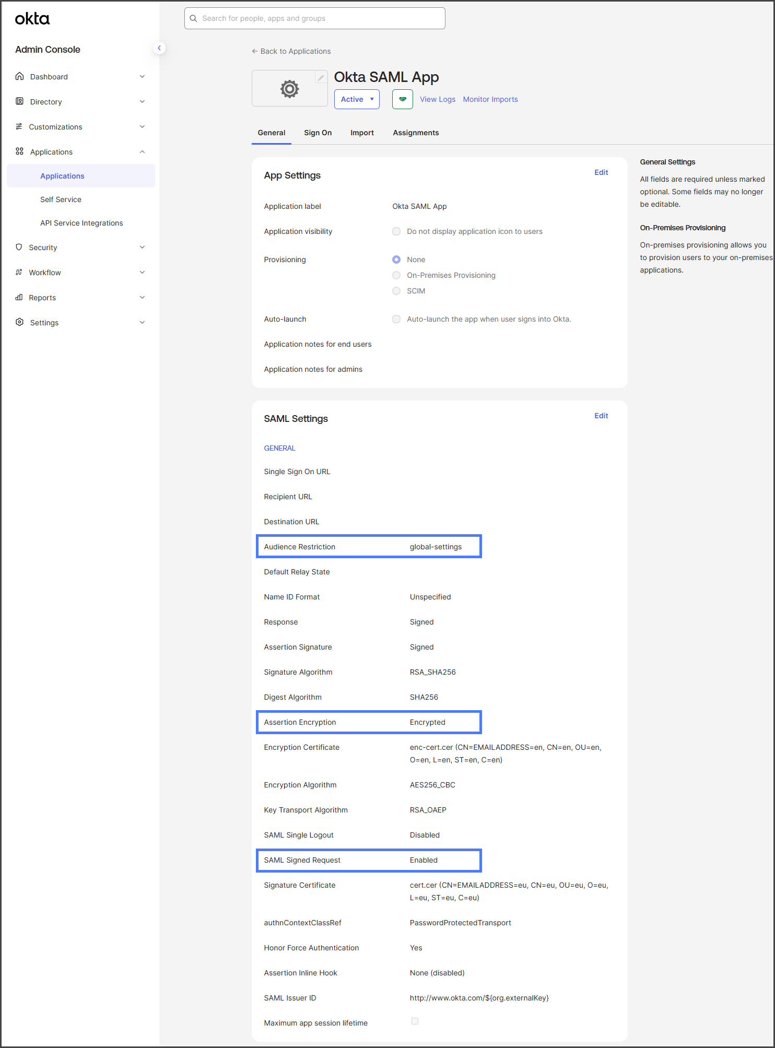
Task: Open the Assignments tab
Action: pyautogui.click(x=416, y=133)
